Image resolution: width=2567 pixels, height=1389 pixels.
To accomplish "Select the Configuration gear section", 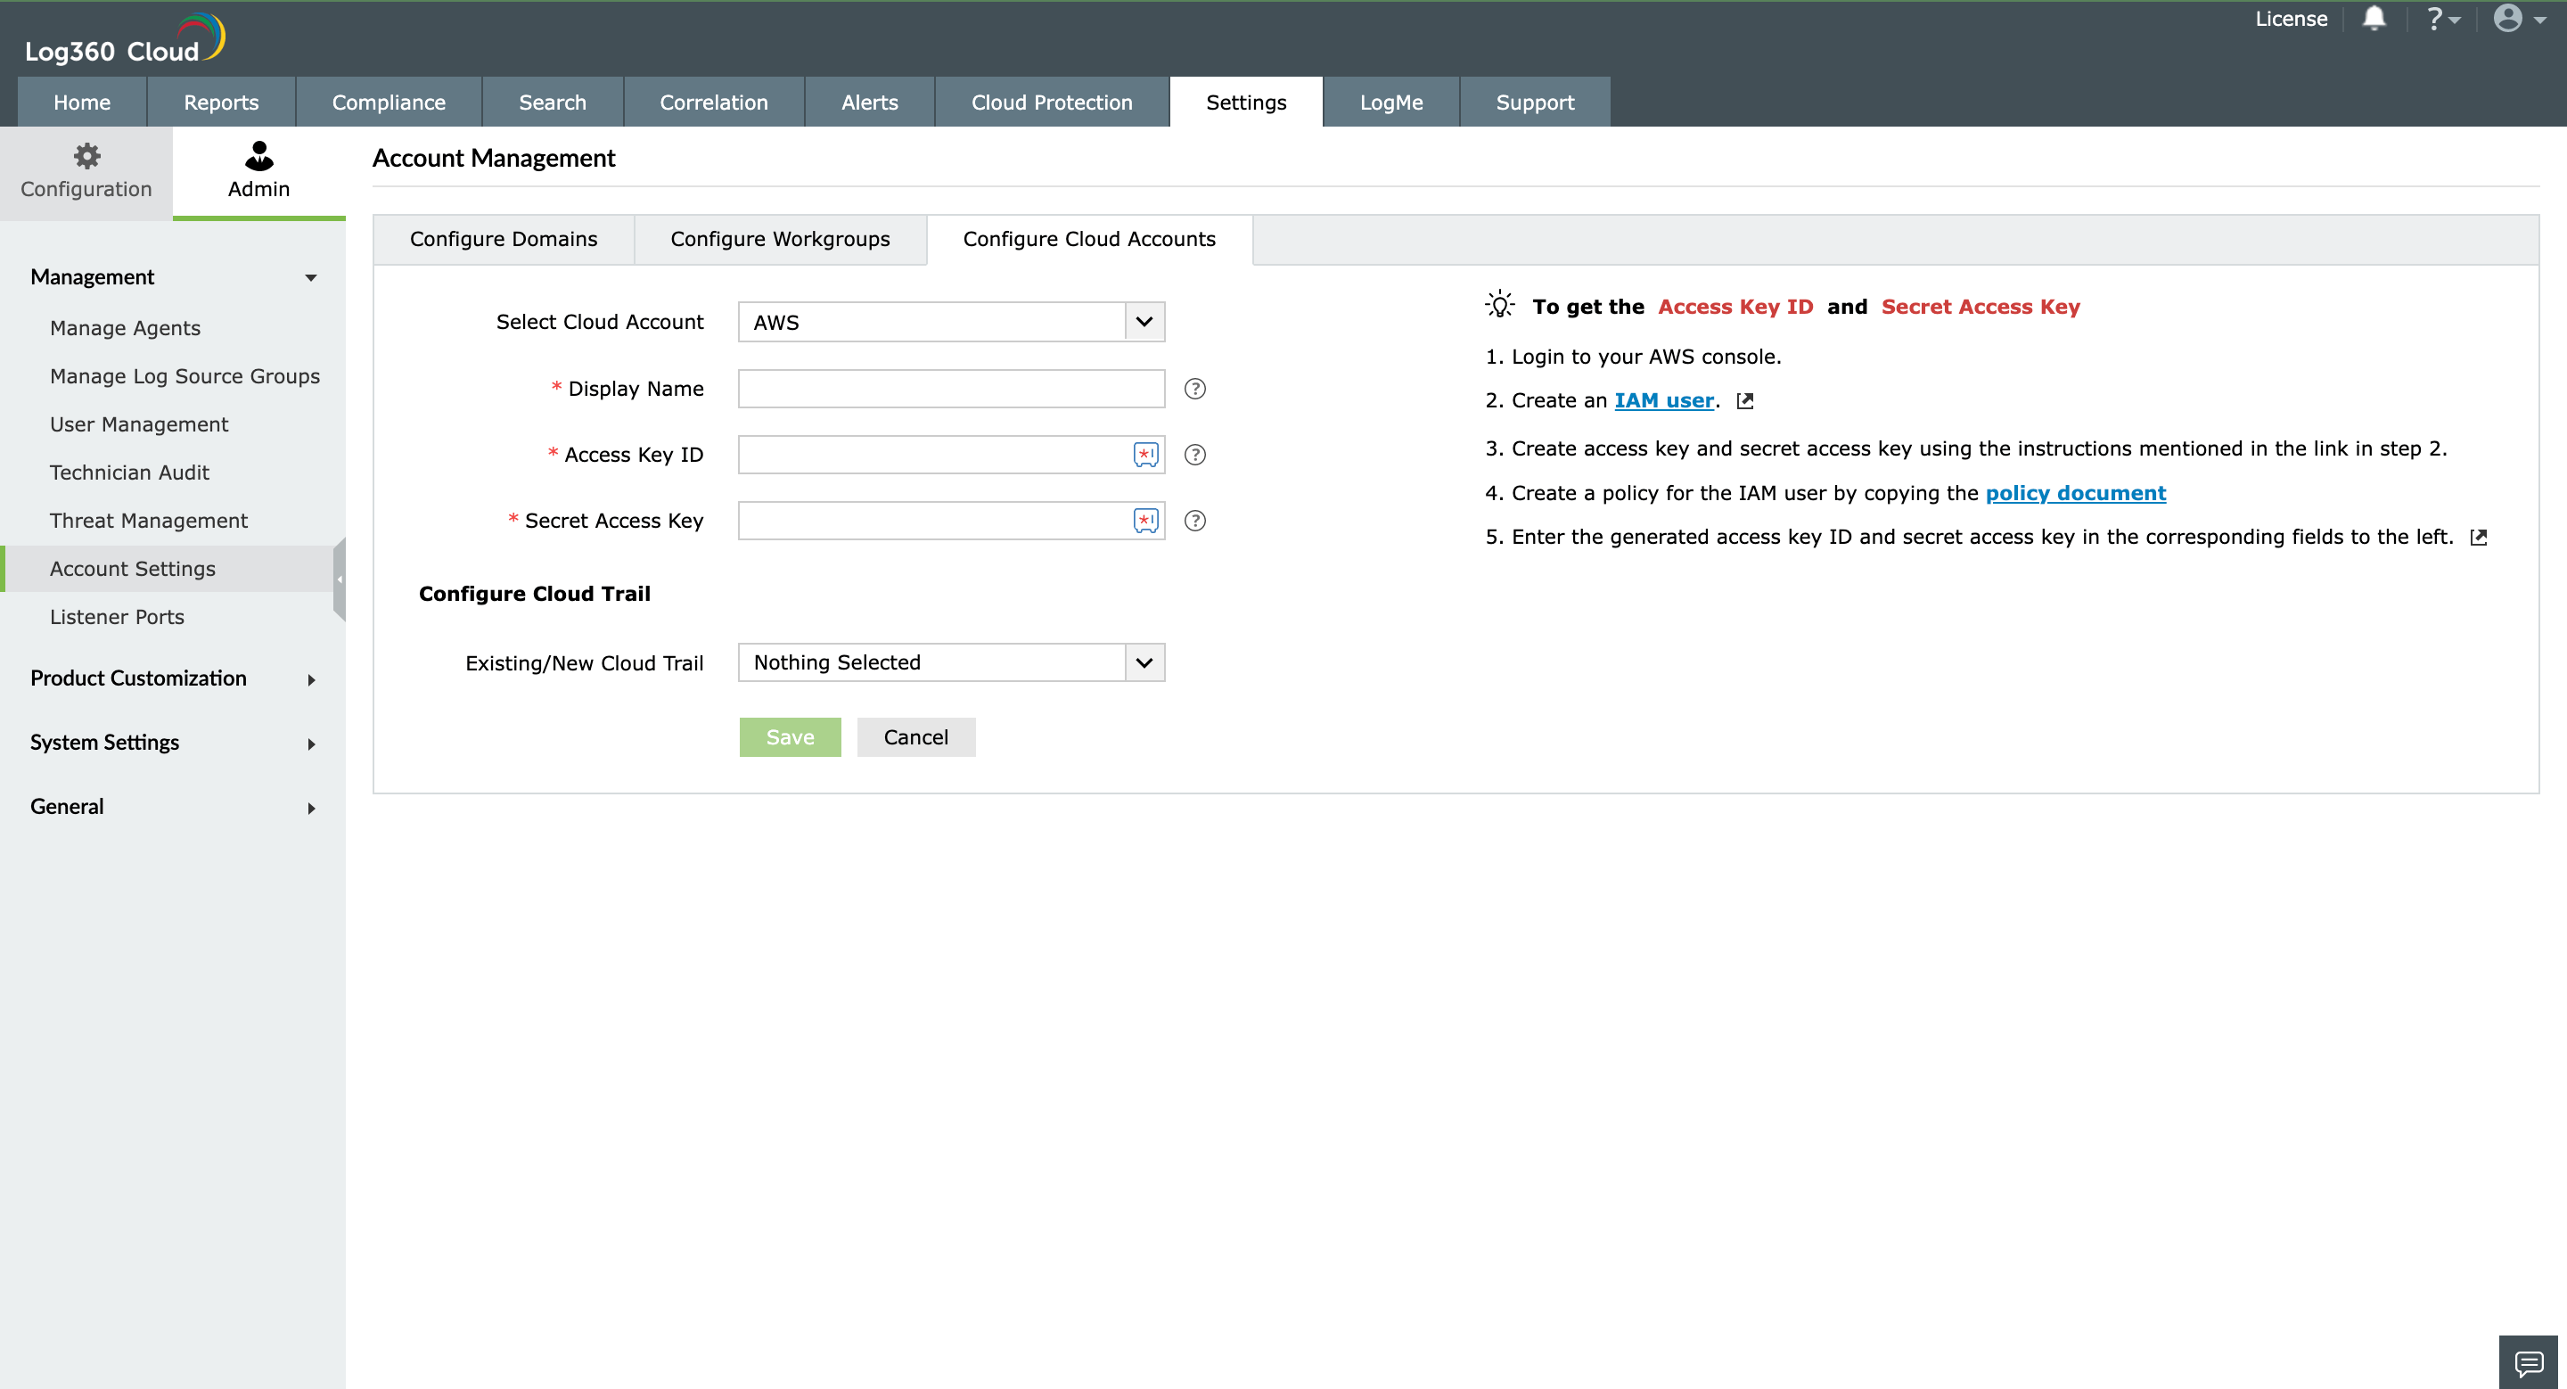I will (x=86, y=171).
